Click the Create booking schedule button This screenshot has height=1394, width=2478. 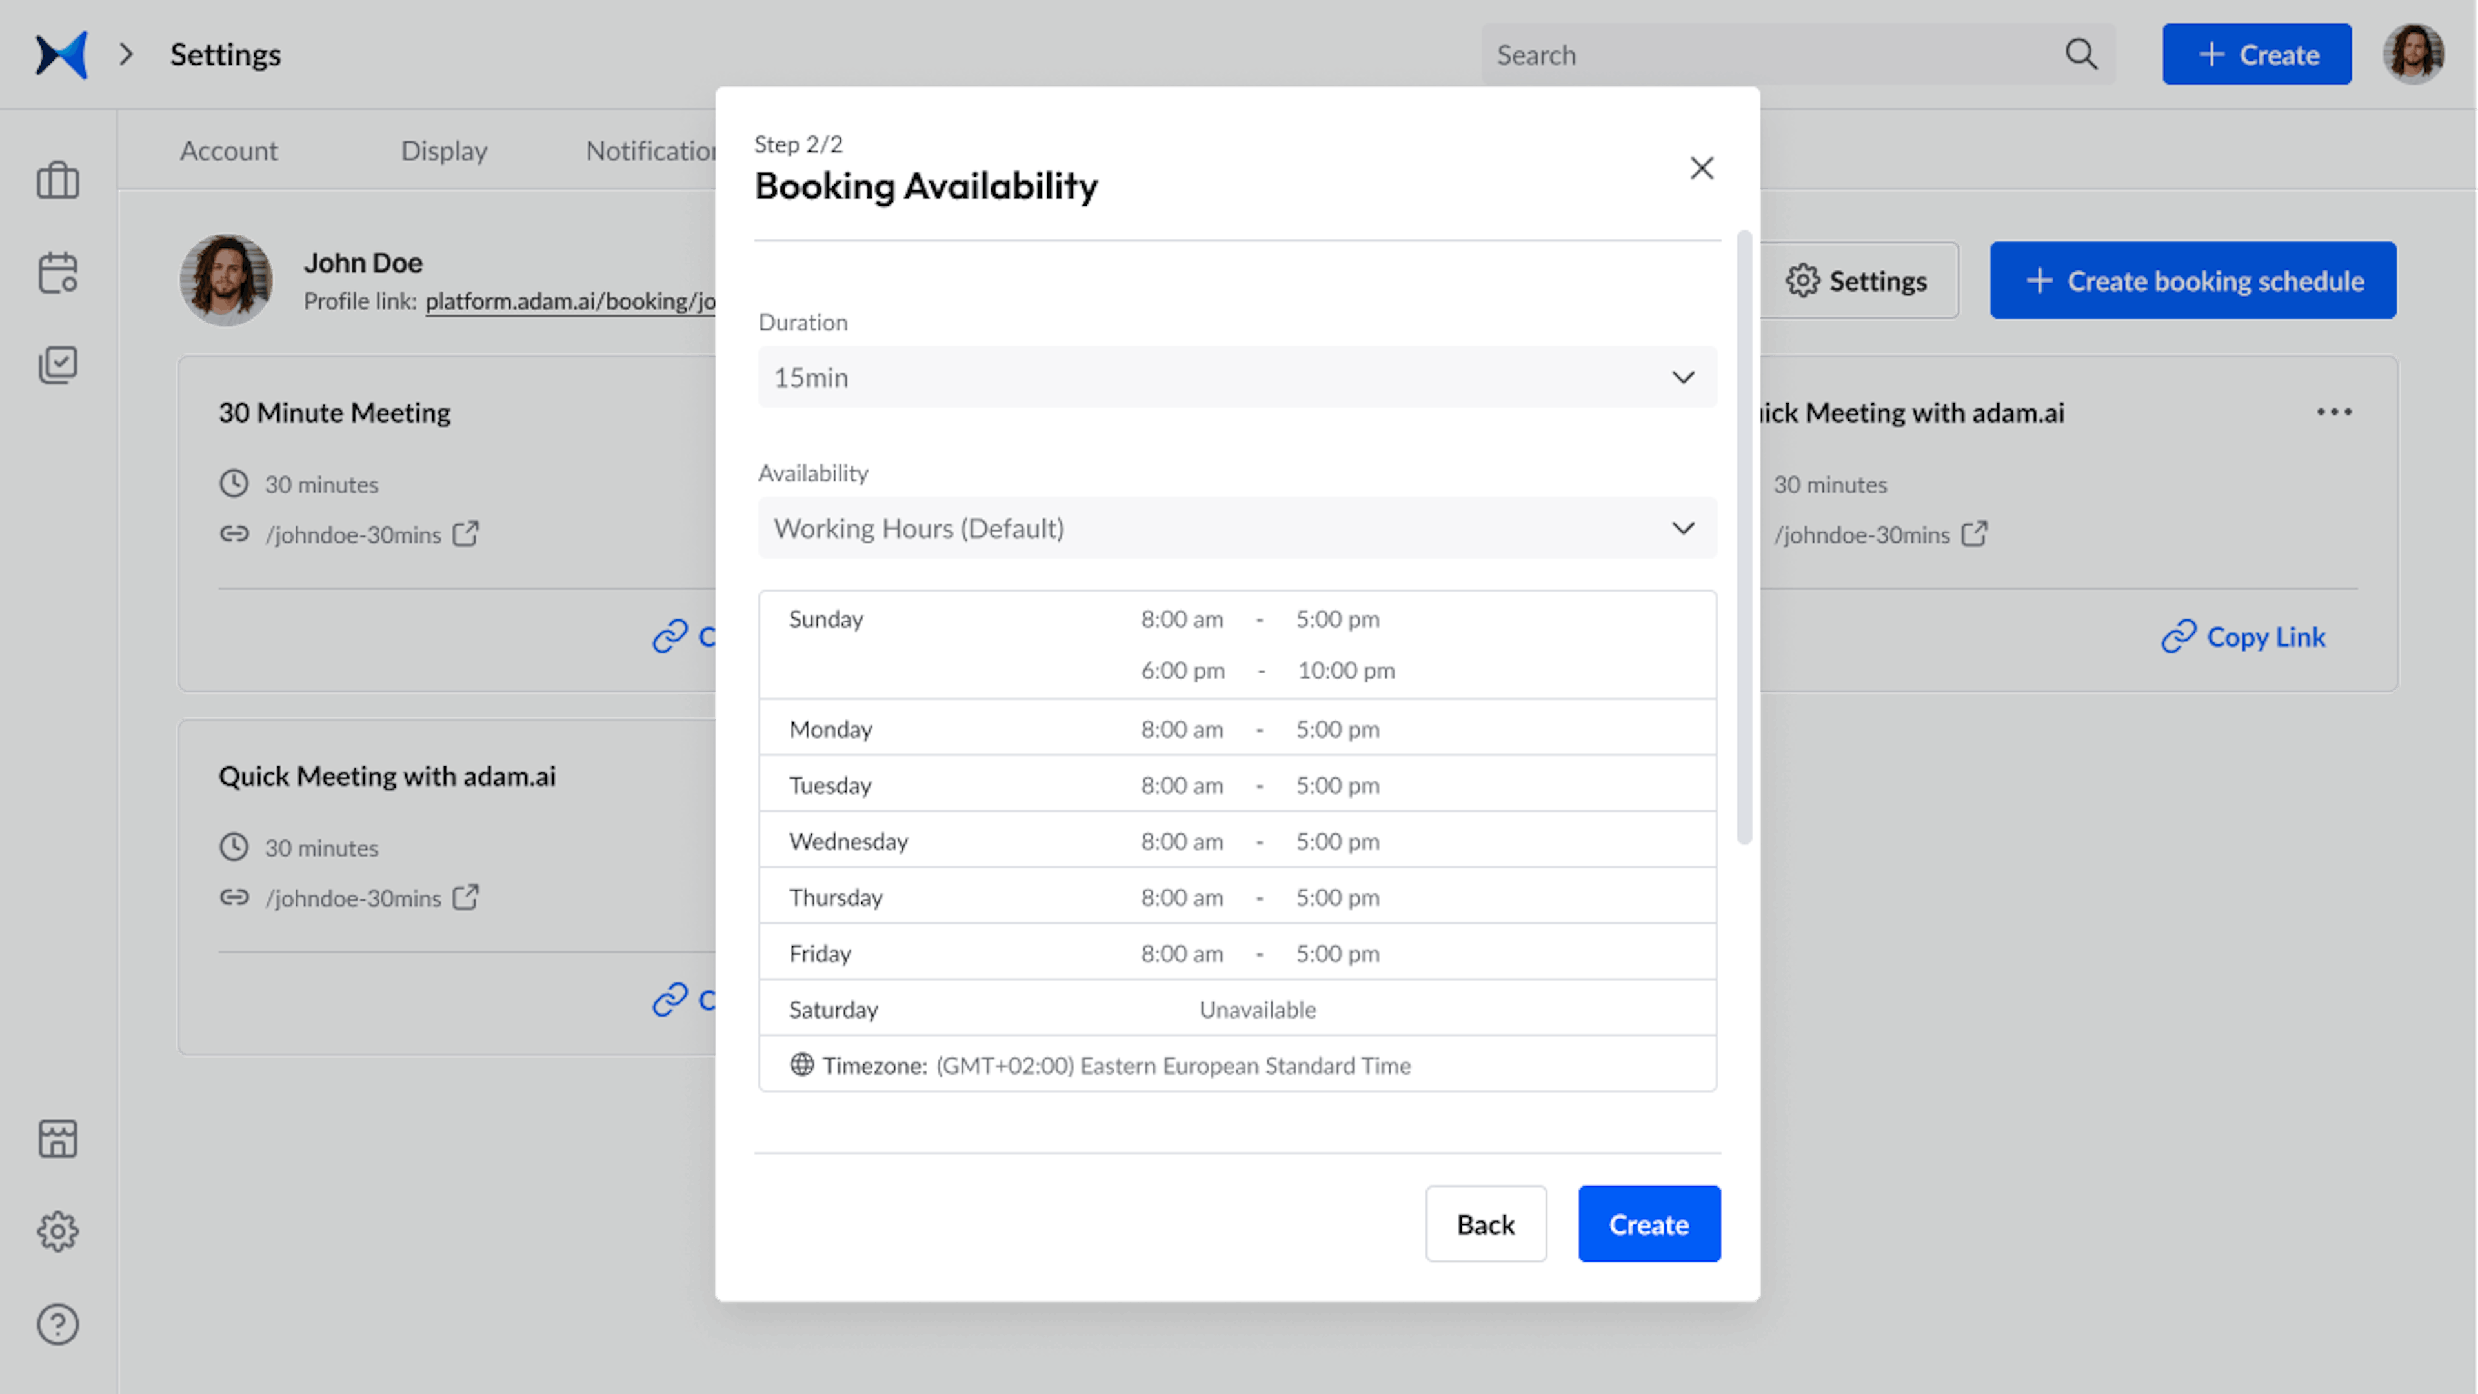pyautogui.click(x=2194, y=279)
